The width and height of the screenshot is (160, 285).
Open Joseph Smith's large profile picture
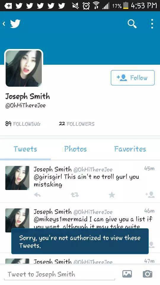pos(24,68)
